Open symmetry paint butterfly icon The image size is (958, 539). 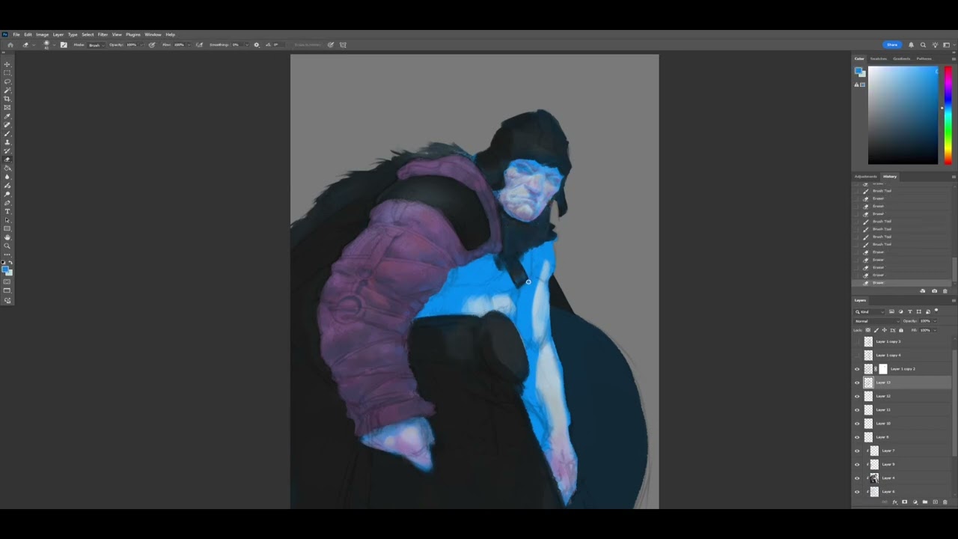pos(343,45)
